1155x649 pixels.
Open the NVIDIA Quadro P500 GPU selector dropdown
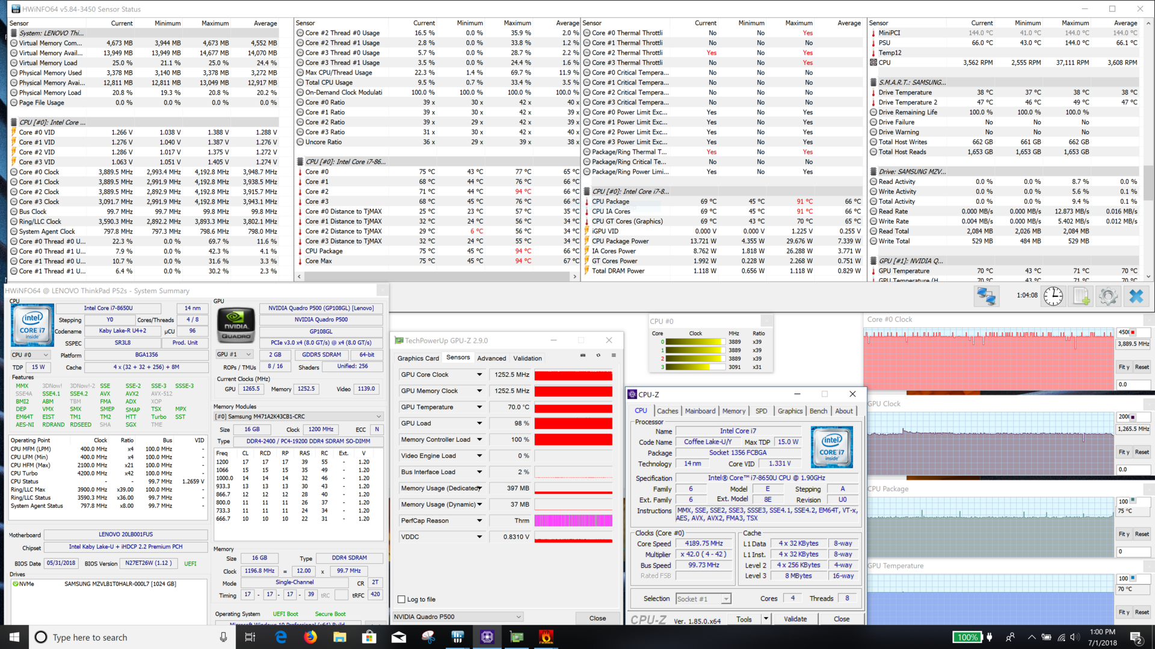click(458, 617)
